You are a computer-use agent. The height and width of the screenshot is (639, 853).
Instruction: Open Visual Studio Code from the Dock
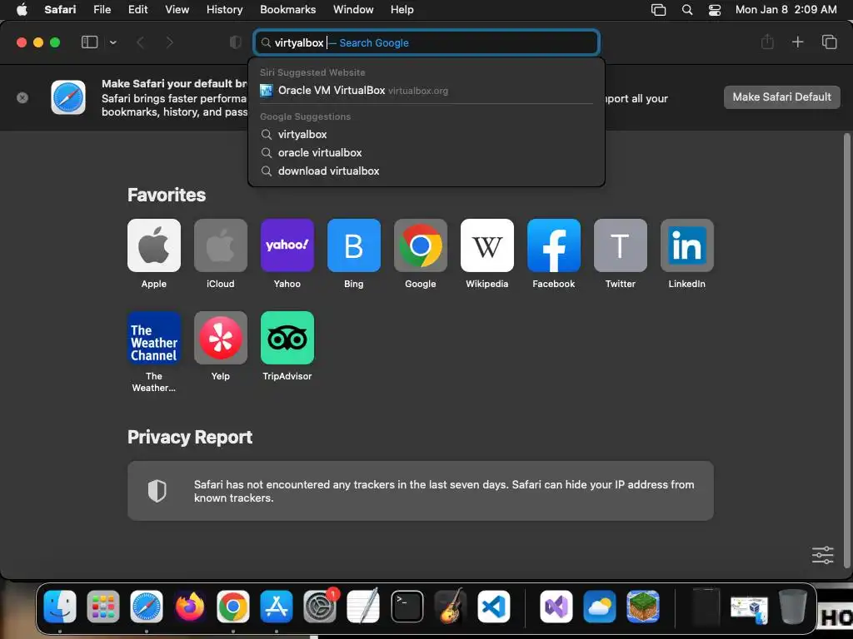click(x=494, y=607)
